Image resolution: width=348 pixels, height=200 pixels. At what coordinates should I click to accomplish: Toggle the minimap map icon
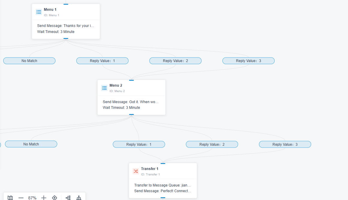(10, 198)
